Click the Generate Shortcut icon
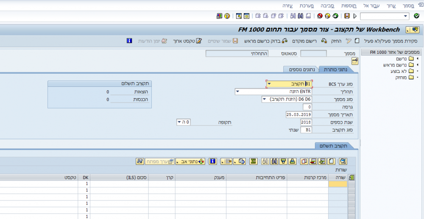Viewport: 424px width, 219px height. click(239, 16)
